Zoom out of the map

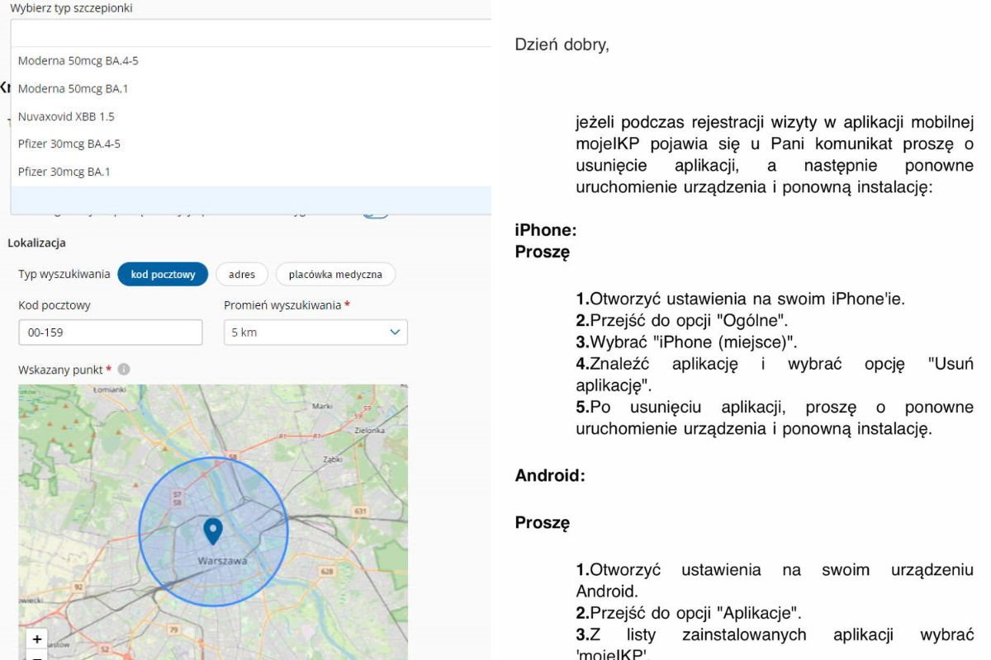37,657
